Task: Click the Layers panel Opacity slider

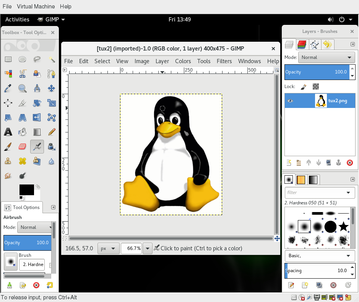Action: (317, 72)
